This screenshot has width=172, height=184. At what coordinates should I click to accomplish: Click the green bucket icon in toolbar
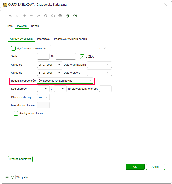(68, 16)
